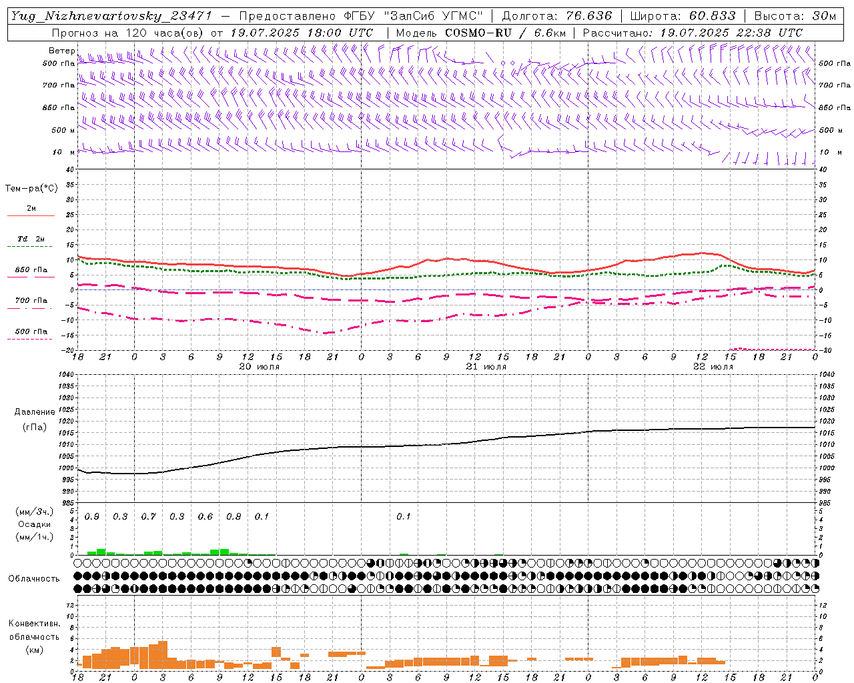Click the 500 м label left of wind barbs
This screenshot has width=854, height=683.
point(63,130)
